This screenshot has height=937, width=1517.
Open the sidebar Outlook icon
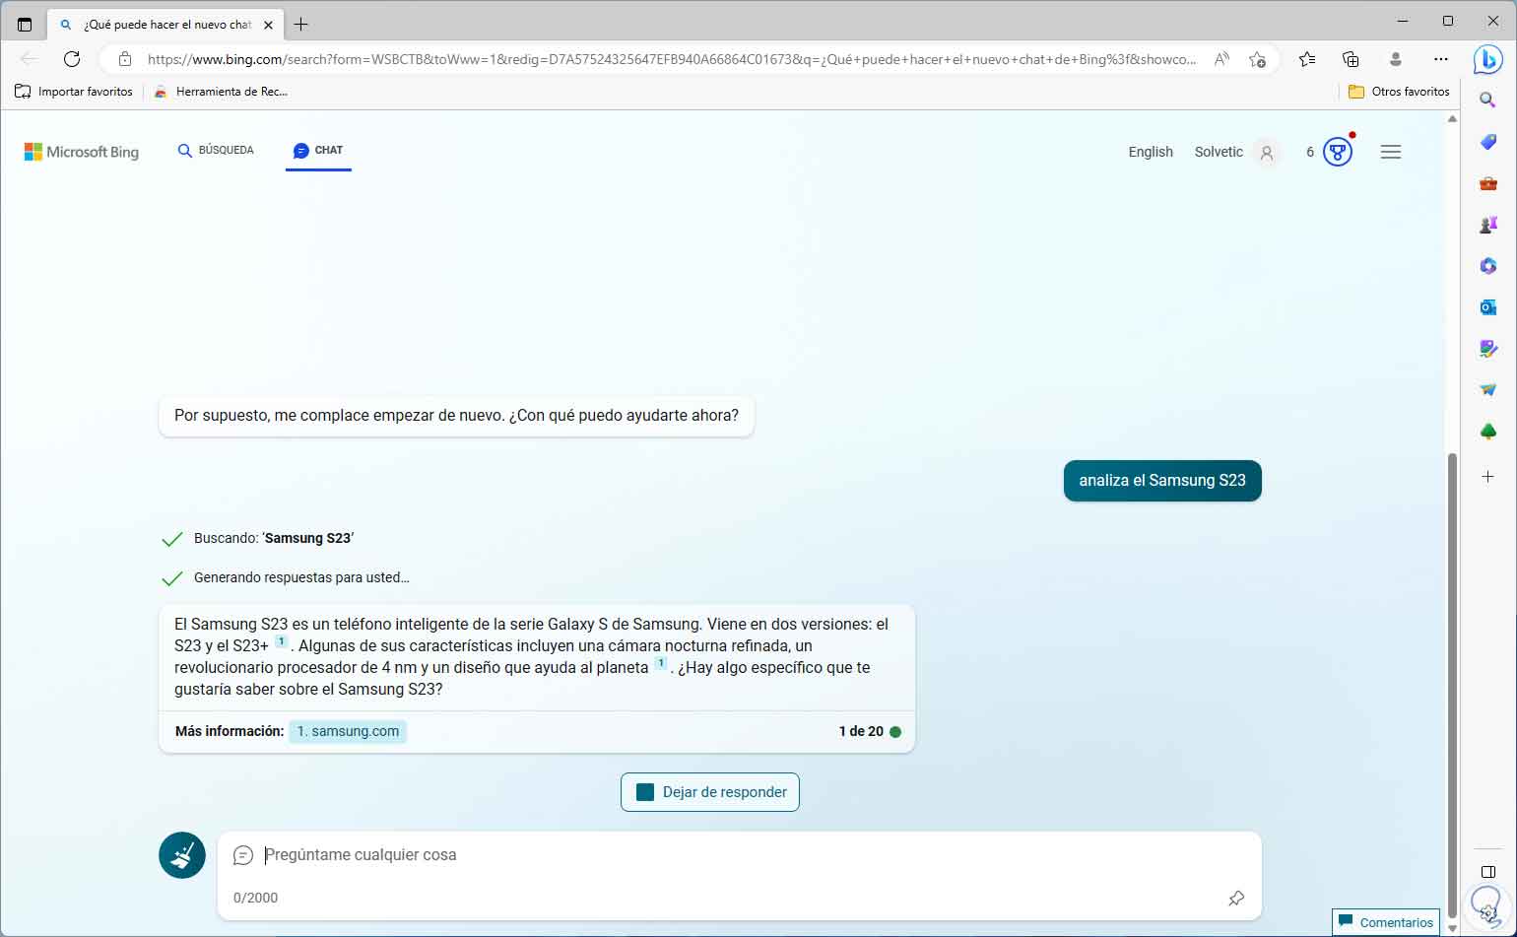click(x=1487, y=307)
